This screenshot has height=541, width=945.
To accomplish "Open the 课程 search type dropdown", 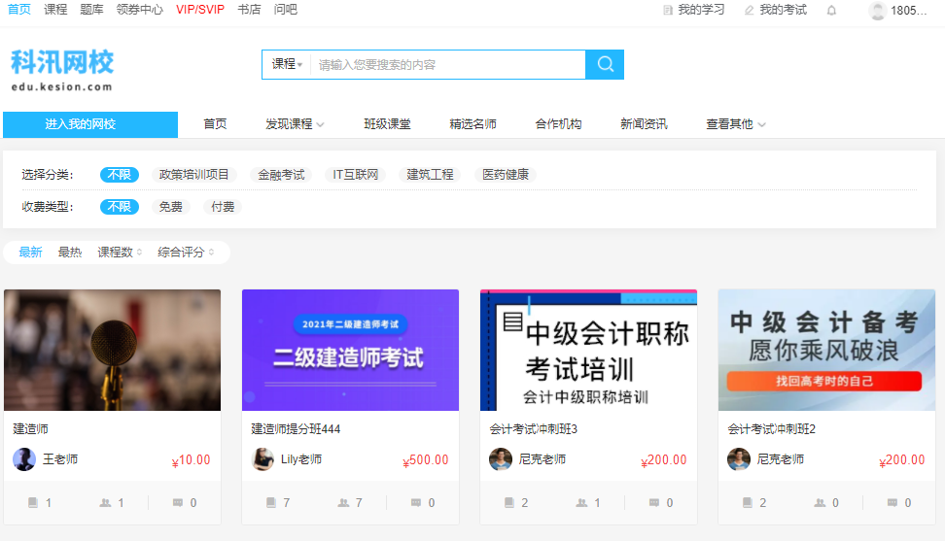I will (x=287, y=64).
